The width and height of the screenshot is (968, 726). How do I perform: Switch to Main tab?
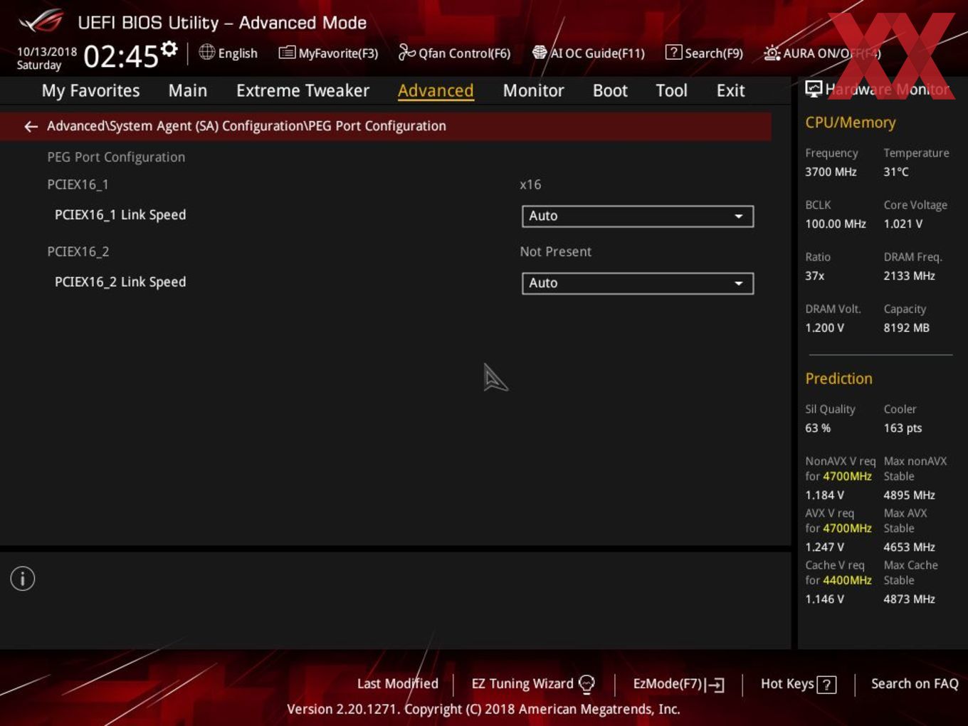click(x=188, y=91)
